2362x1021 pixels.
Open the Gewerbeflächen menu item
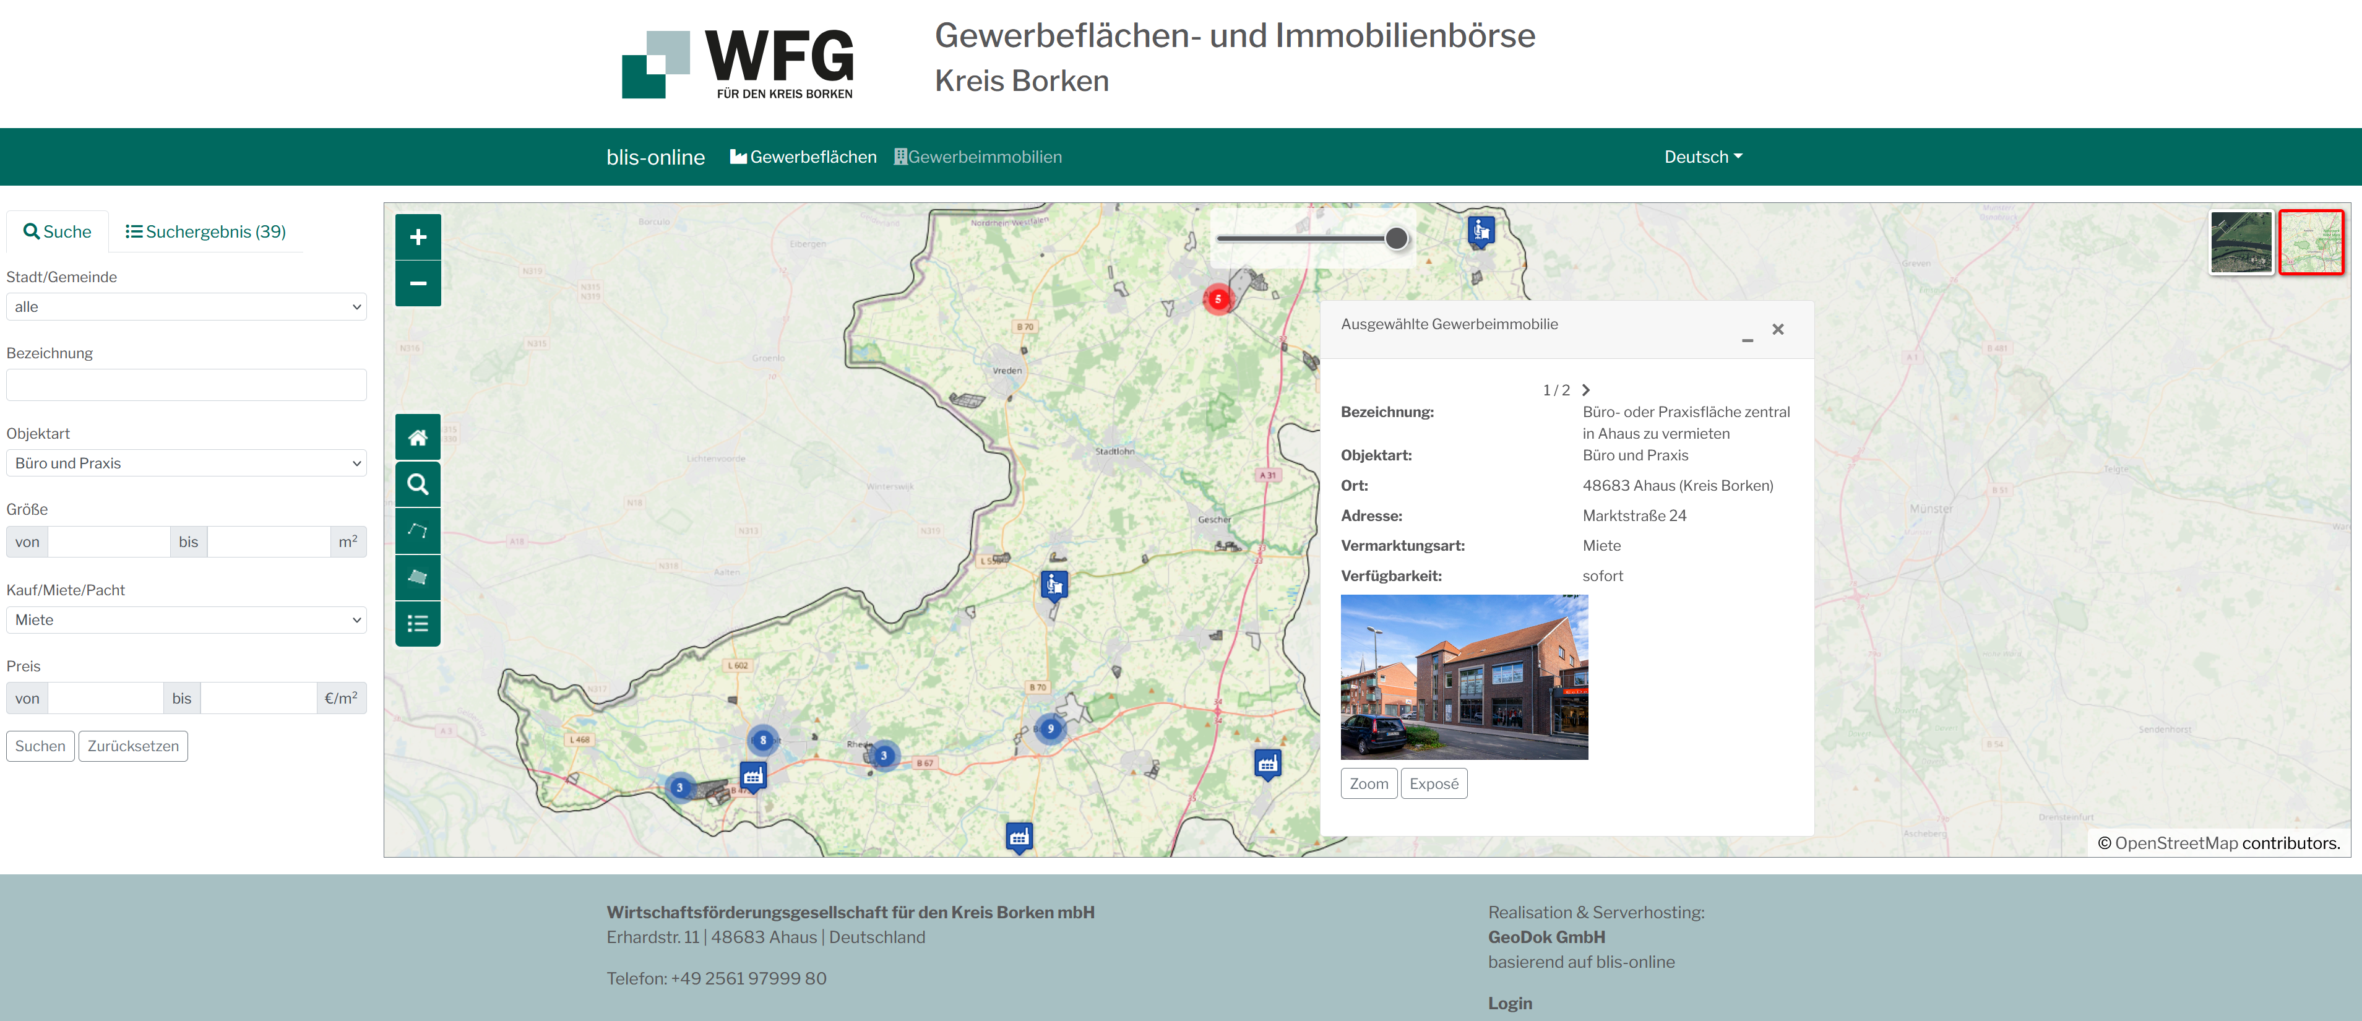[x=803, y=157]
